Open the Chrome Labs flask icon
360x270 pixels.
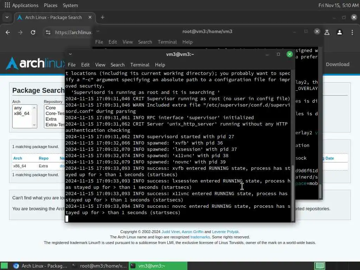(x=327, y=32)
